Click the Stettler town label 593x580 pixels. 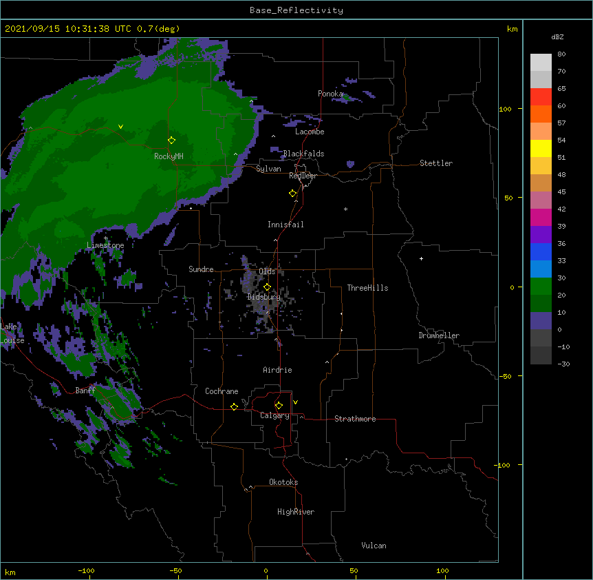point(436,163)
